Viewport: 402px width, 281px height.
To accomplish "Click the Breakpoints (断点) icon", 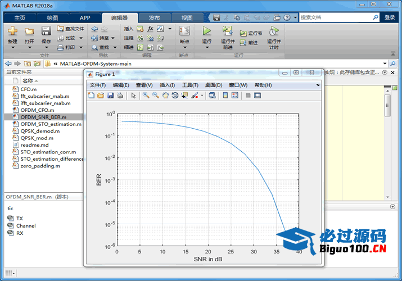I will (184, 31).
